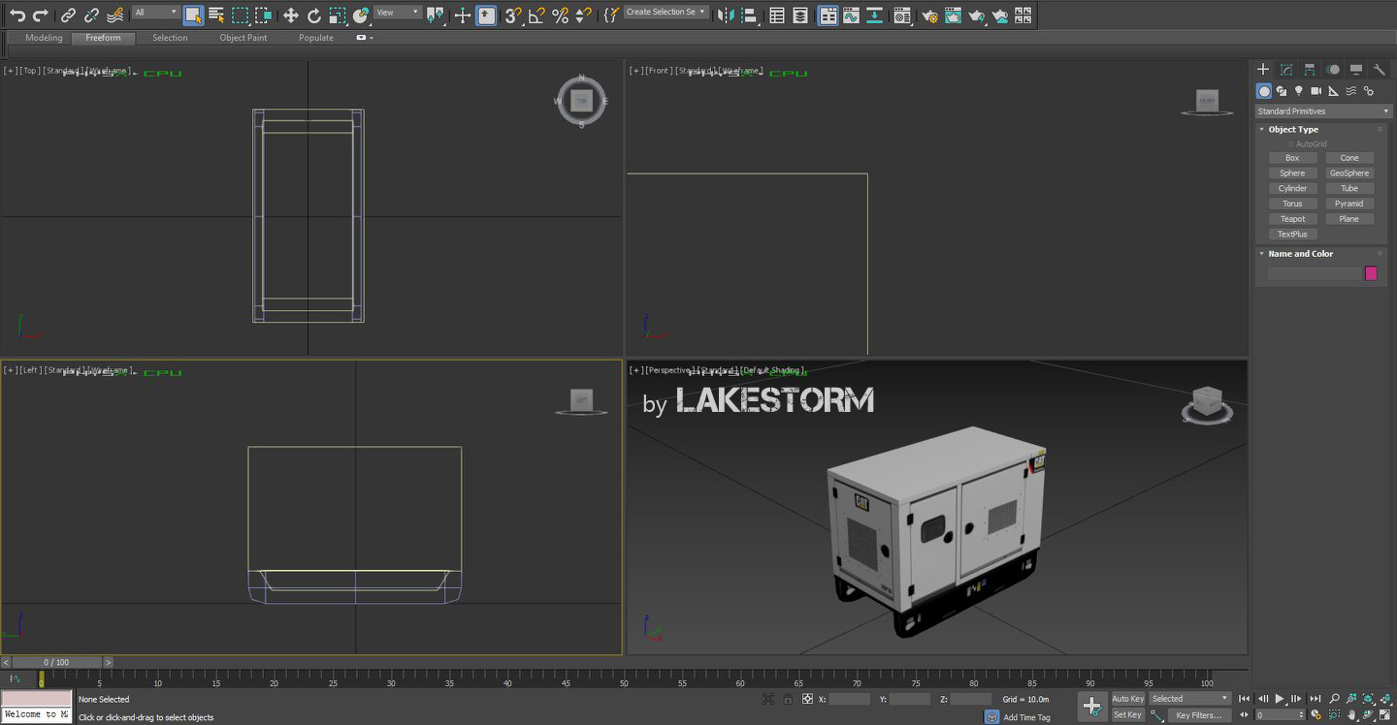The image size is (1397, 725).
Task: Click the Mirror tool icon
Action: [726, 16]
